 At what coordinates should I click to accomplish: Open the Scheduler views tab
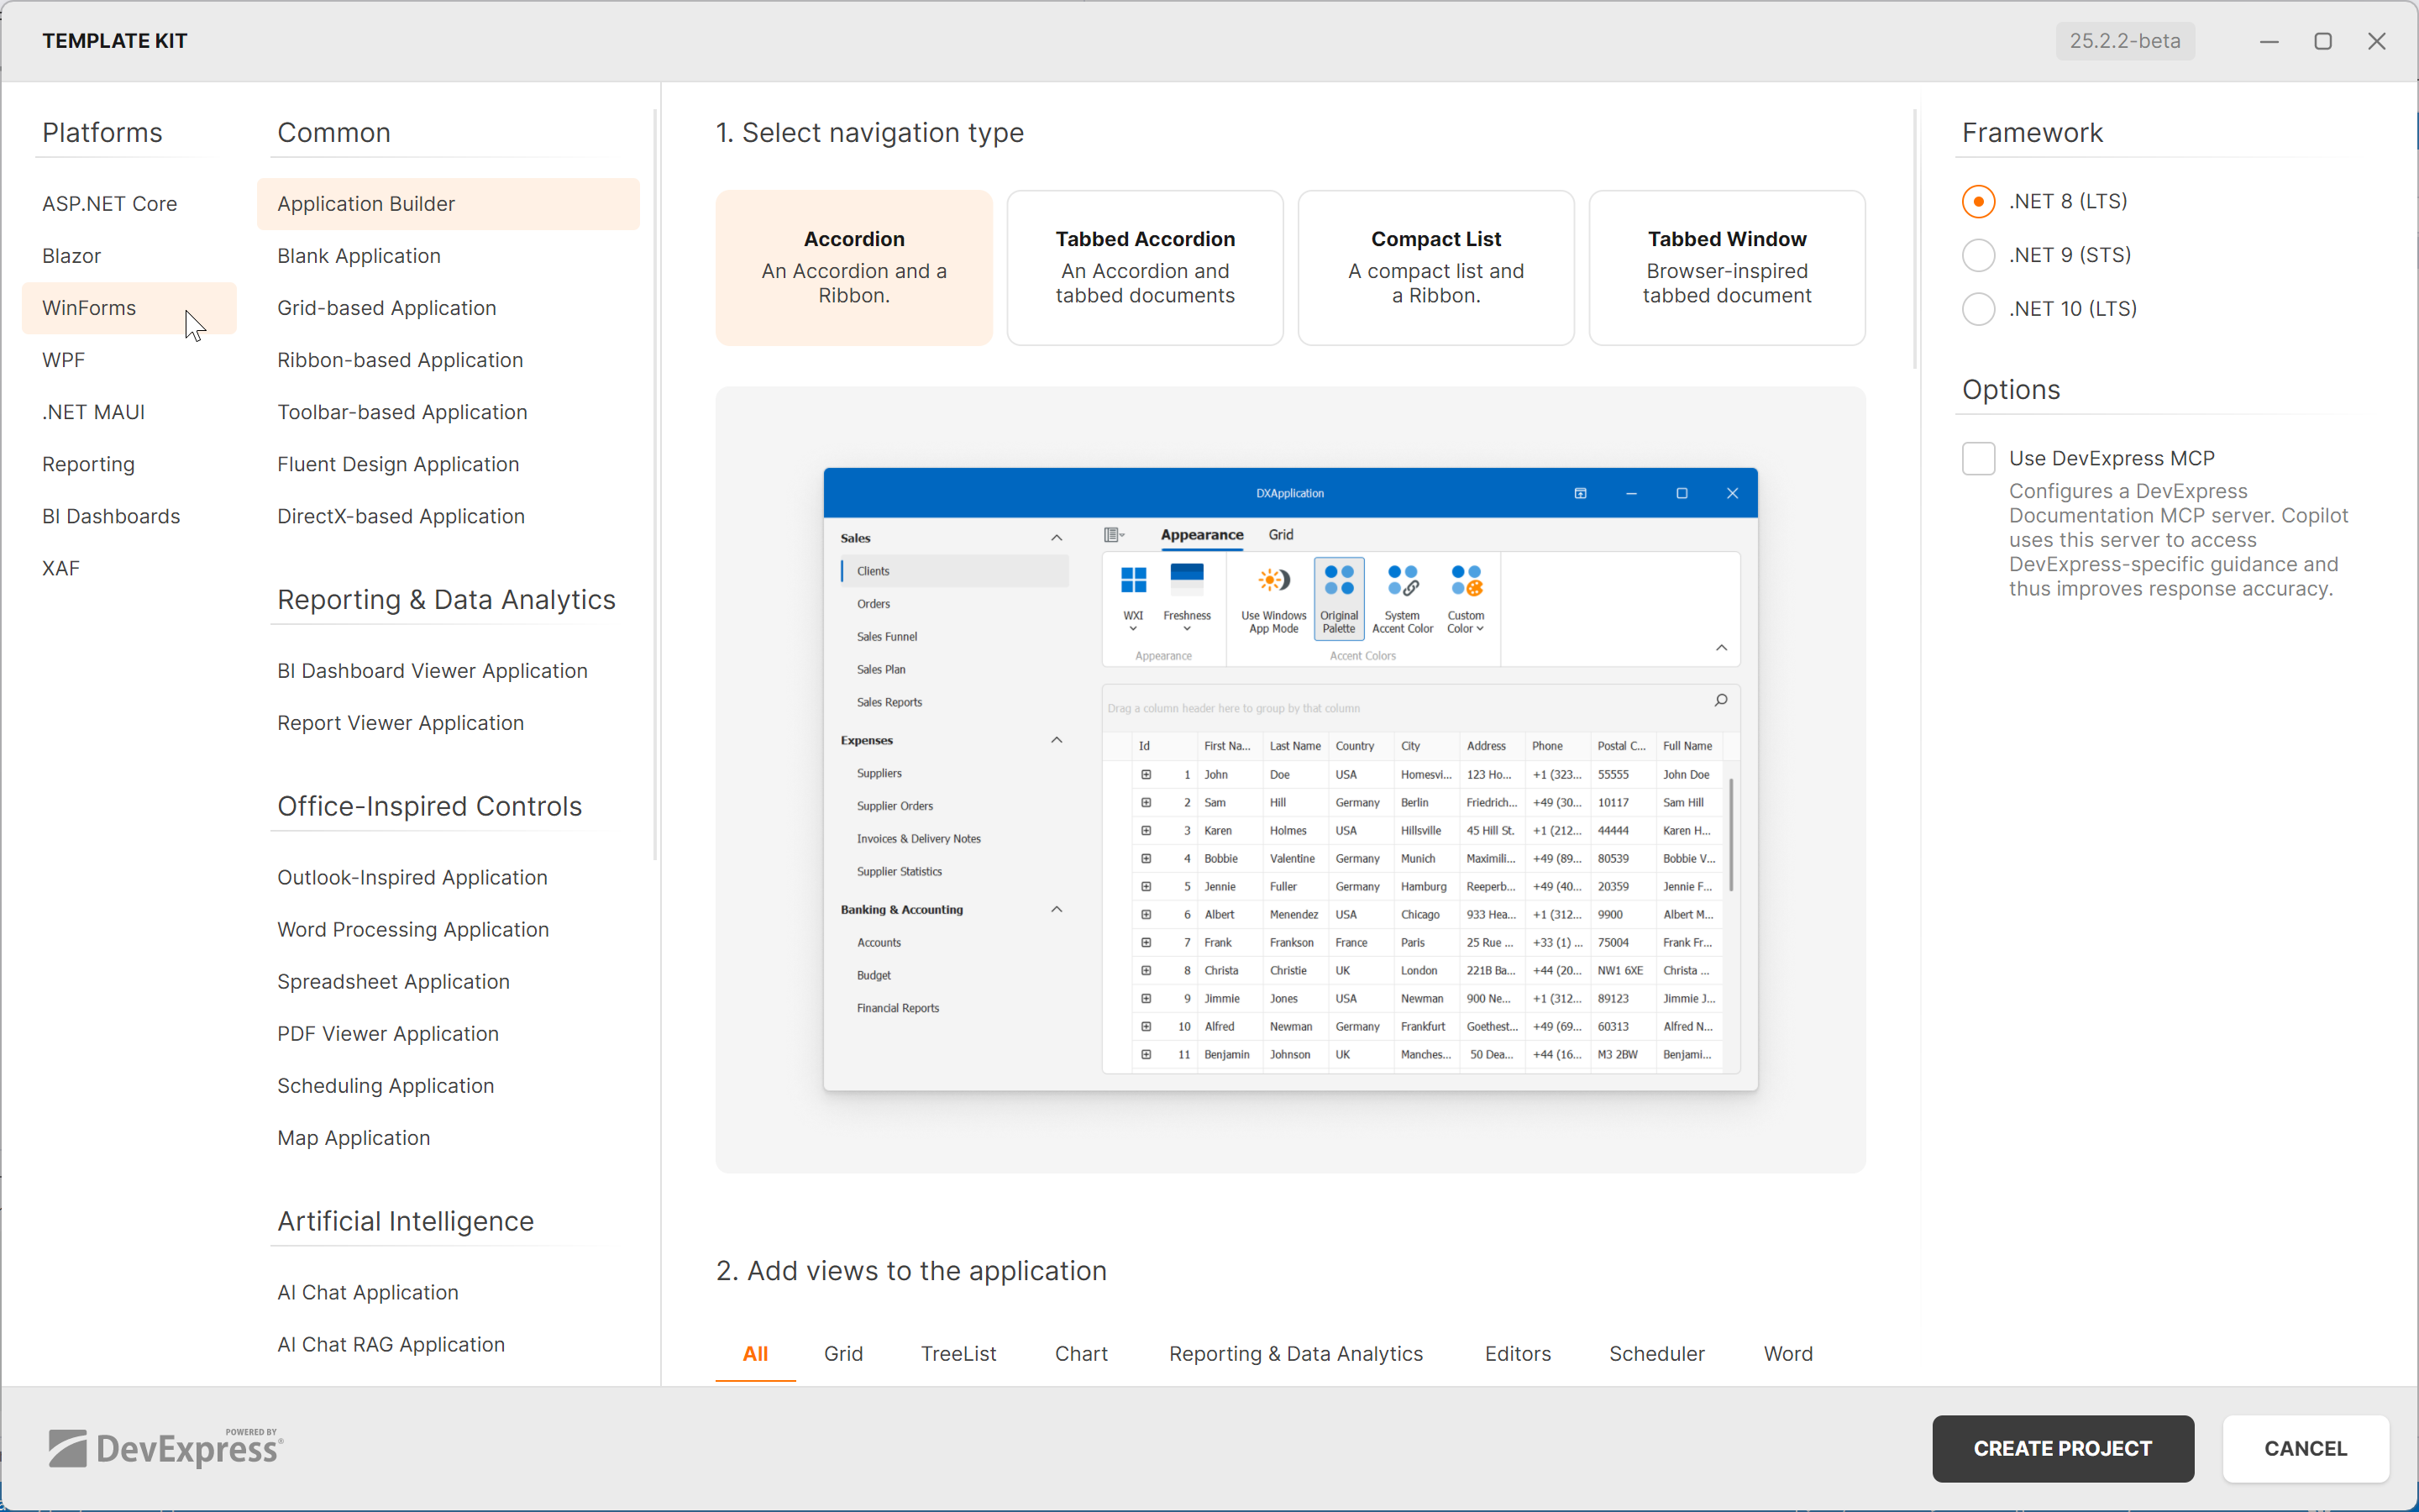[1656, 1353]
